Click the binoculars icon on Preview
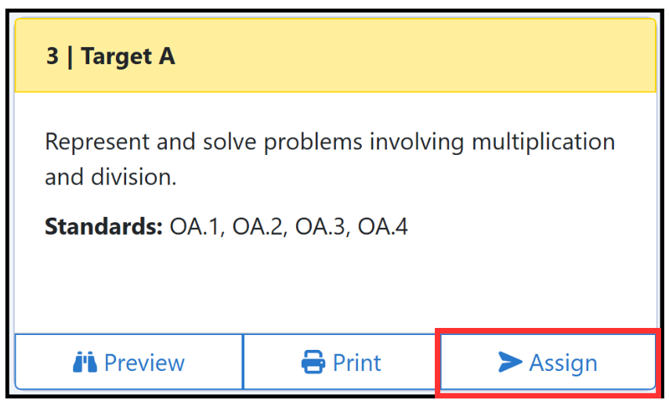The image size is (669, 407). [x=85, y=362]
